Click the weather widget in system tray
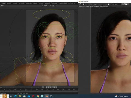 (x=121, y=96)
